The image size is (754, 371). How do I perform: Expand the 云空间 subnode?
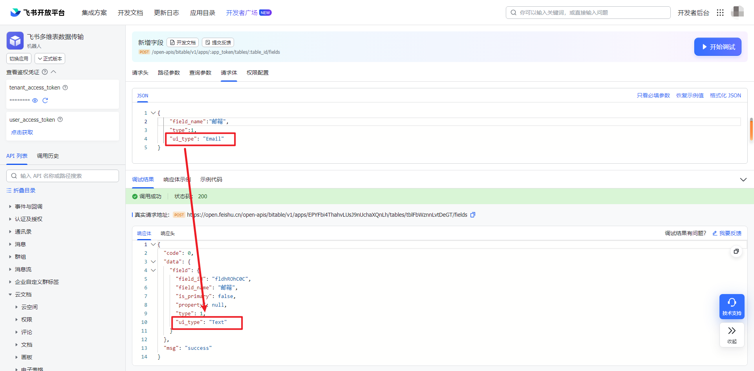[16, 307]
